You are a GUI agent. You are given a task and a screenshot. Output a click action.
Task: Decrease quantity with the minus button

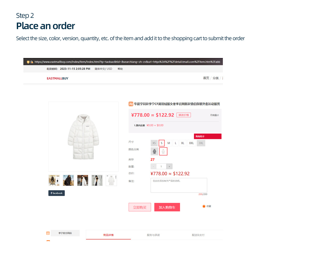(x=154, y=166)
